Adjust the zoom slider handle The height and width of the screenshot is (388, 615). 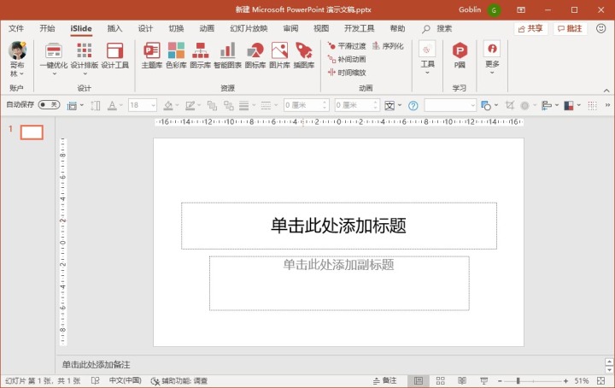coord(518,381)
